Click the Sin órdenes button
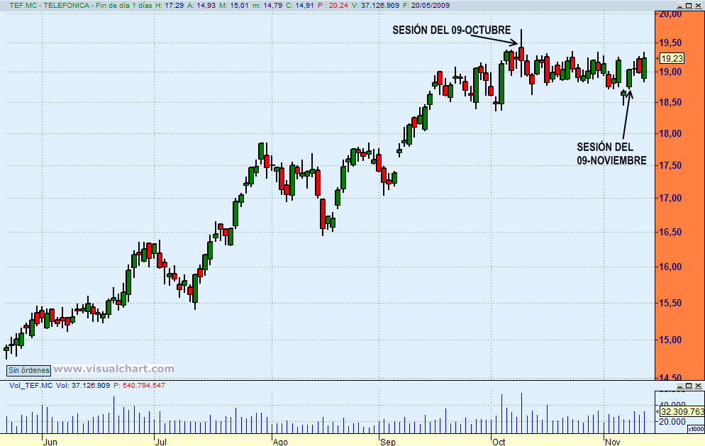Viewport: 705px width, 446px height. point(29,370)
